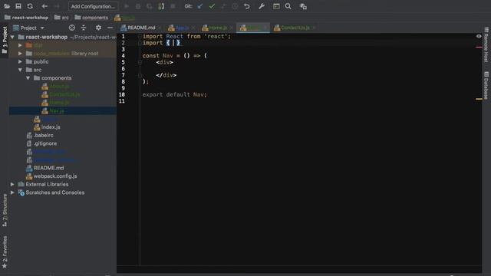Expand External Libraries node

click(x=12, y=184)
